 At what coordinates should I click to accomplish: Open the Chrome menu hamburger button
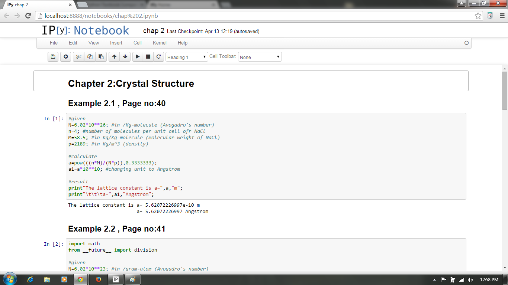501,16
